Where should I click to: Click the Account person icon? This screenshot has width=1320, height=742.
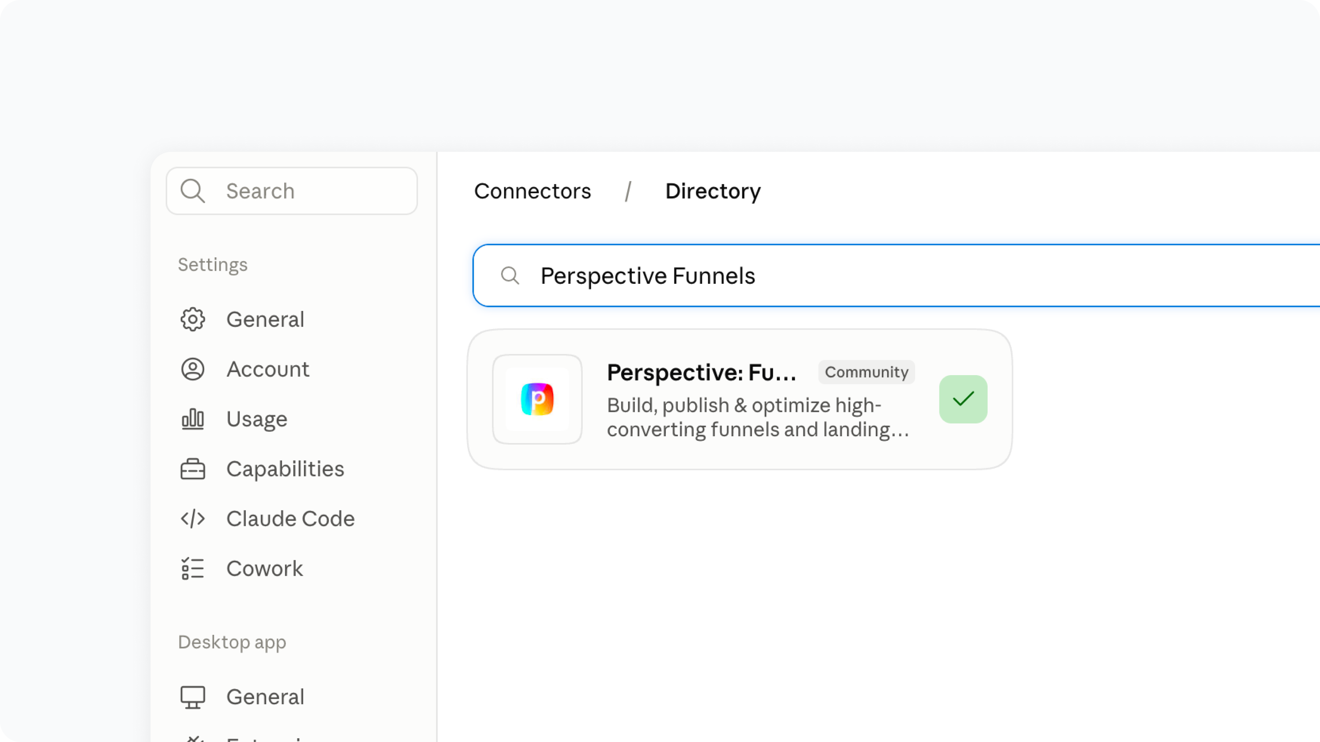point(192,369)
